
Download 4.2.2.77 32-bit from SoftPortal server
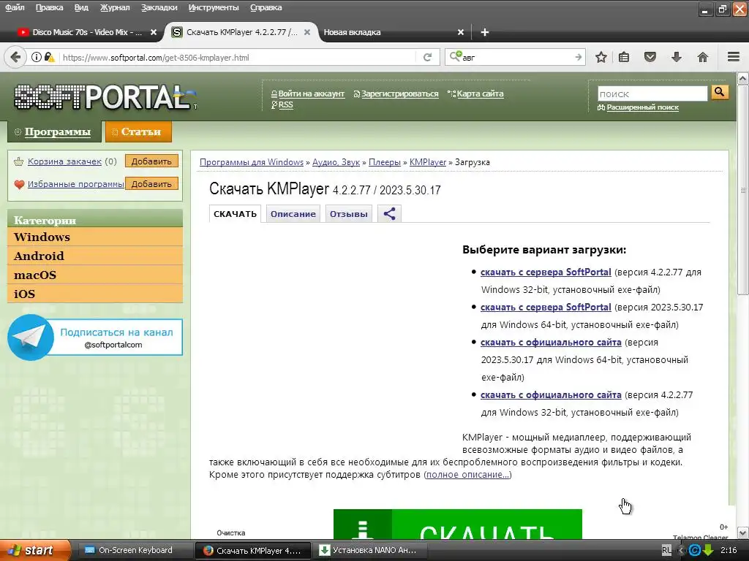click(x=546, y=272)
